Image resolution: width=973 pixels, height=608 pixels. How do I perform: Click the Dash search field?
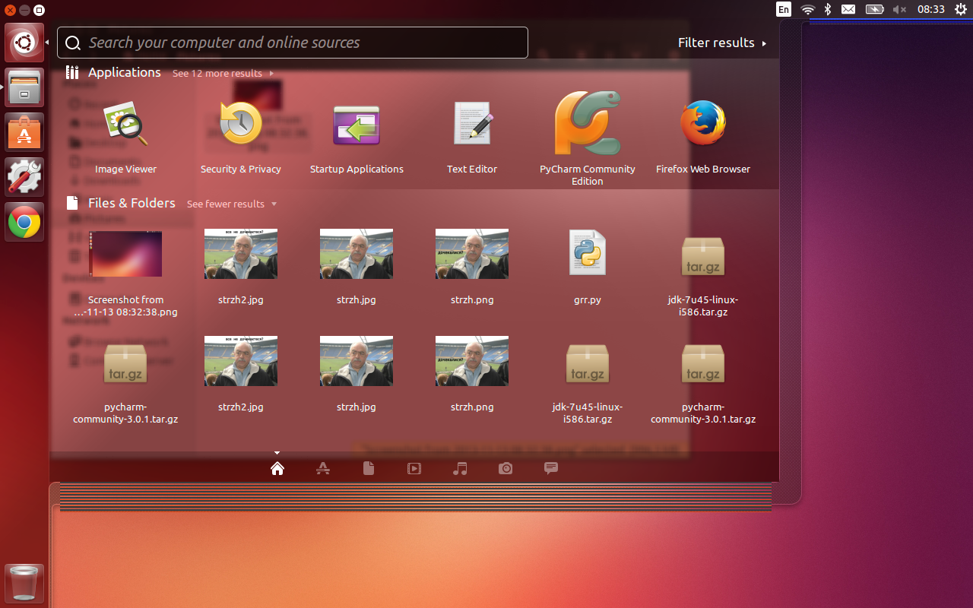point(293,43)
